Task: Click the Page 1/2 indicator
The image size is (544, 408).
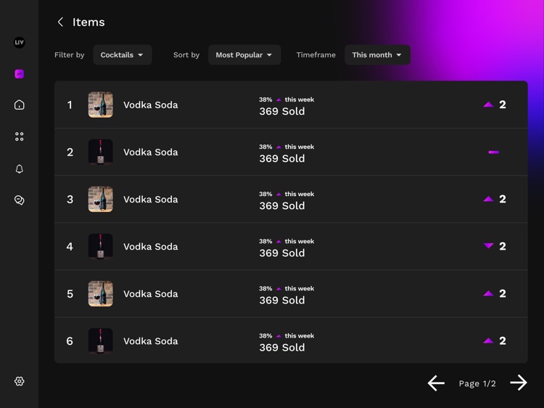Action: point(477,383)
